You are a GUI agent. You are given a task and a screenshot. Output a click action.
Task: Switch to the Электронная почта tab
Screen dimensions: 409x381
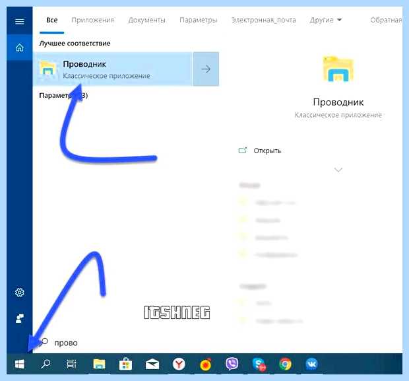coord(263,20)
